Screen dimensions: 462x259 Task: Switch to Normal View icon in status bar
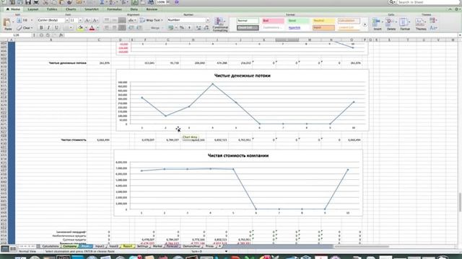(x=5, y=249)
